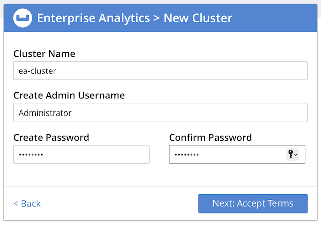Click the Cluster Name label
Image resolution: width=321 pixels, height=225 pixels.
pos(44,54)
